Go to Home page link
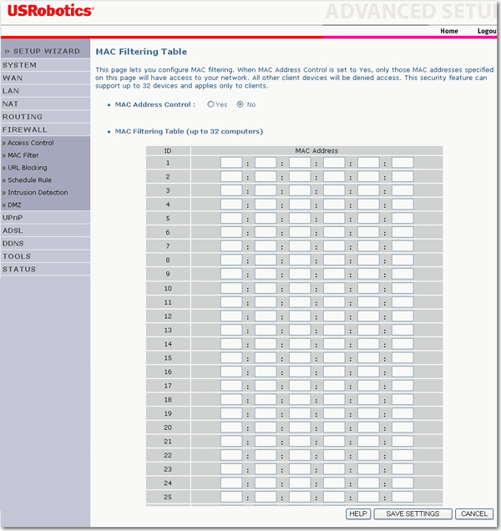 click(449, 31)
